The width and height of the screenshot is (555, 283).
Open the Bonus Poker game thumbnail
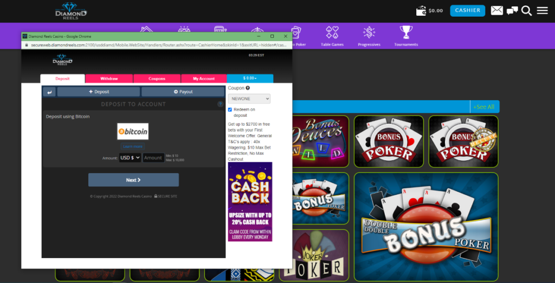389,141
